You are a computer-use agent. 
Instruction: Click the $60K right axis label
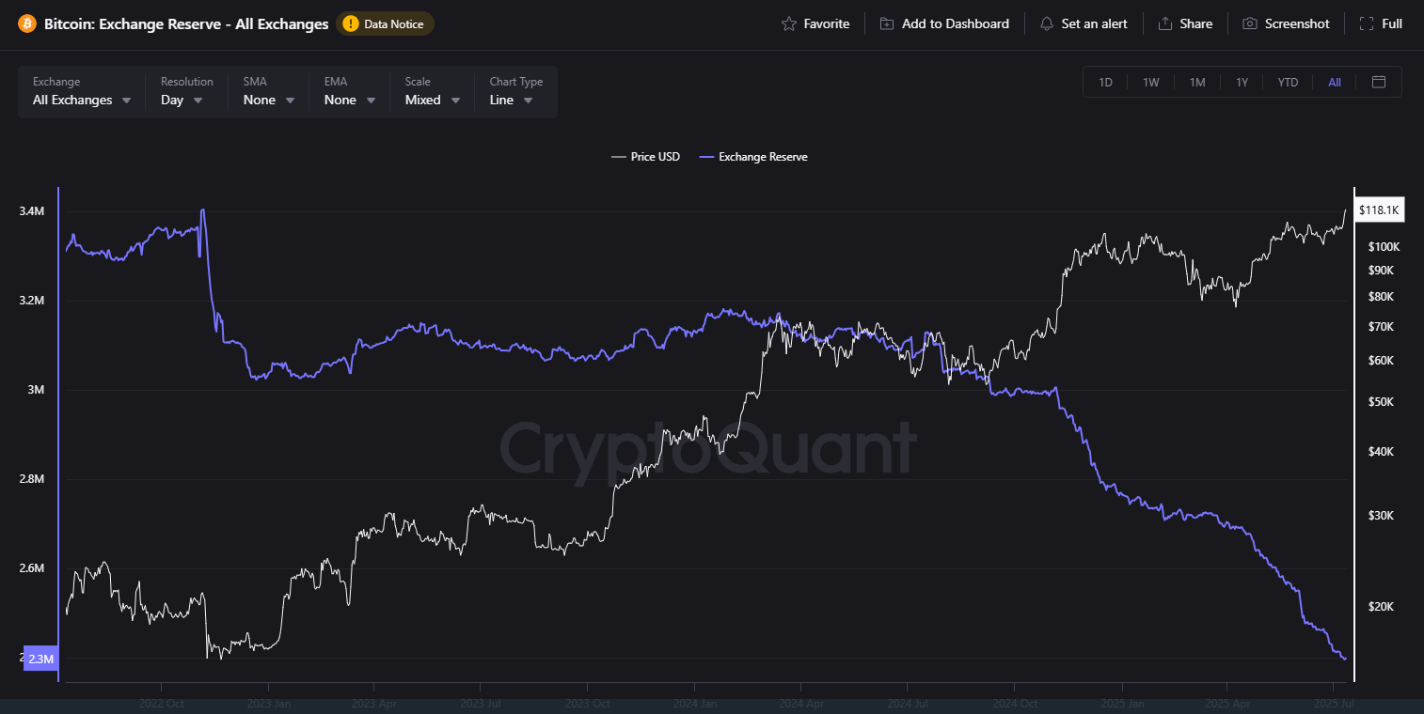click(x=1381, y=361)
